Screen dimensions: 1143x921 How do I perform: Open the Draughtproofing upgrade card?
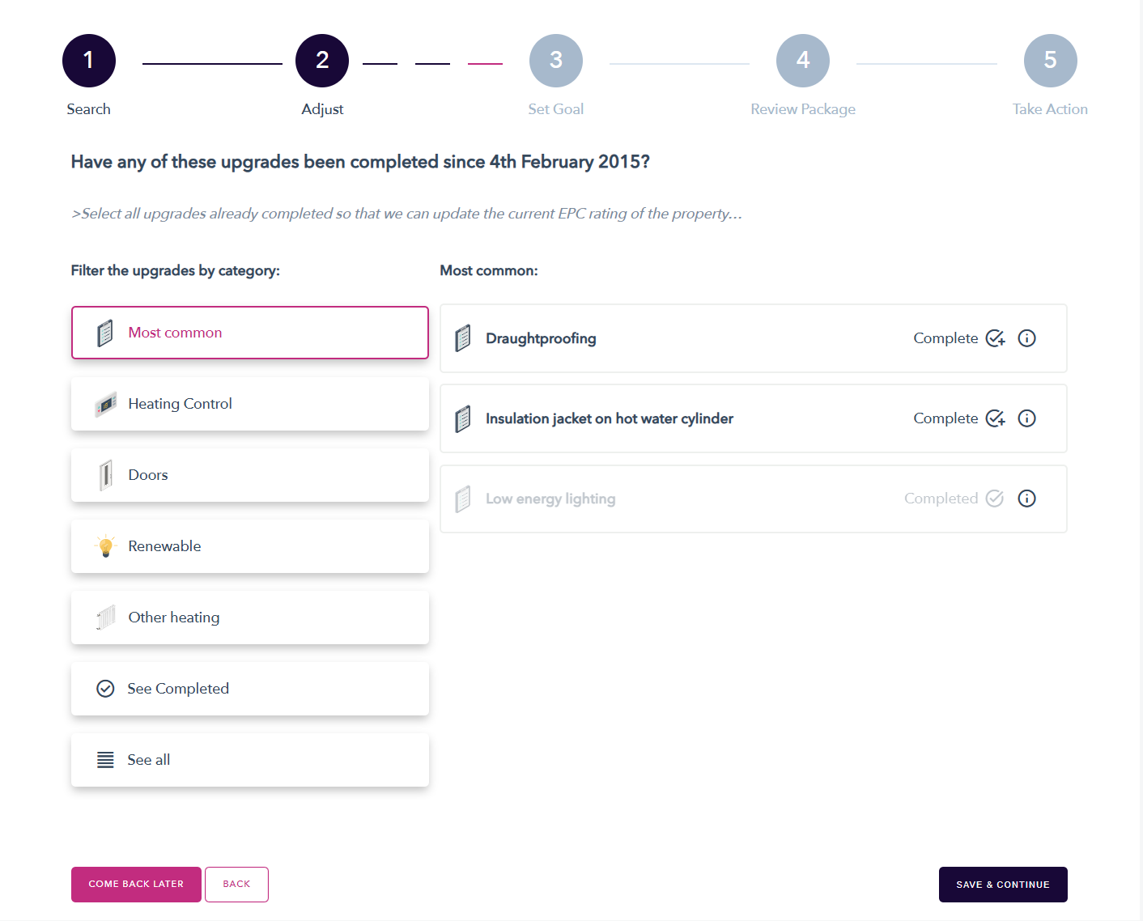(754, 338)
